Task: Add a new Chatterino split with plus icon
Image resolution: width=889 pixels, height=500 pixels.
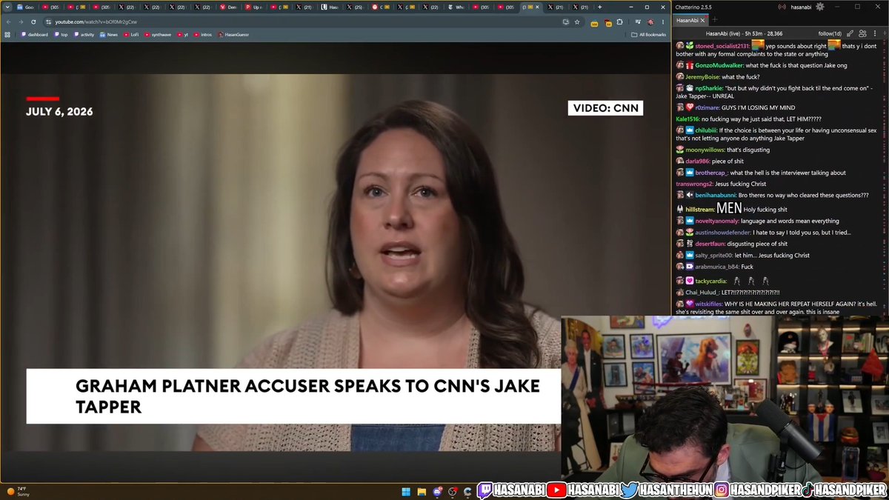Action: [x=885, y=33]
